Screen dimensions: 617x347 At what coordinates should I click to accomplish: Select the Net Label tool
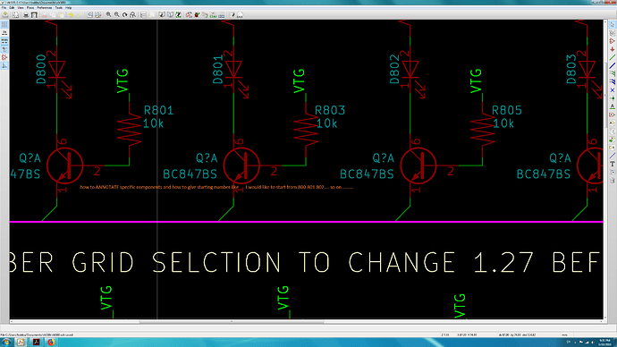click(x=613, y=106)
